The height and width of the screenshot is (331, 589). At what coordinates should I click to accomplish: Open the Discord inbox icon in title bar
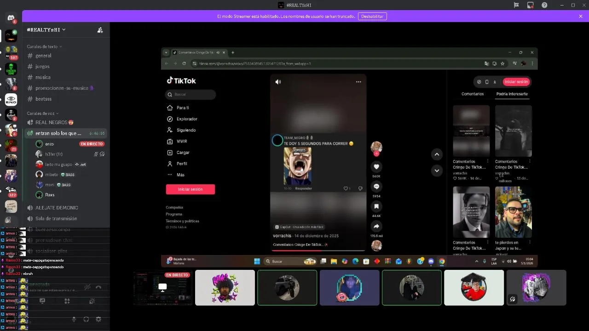click(x=530, y=5)
